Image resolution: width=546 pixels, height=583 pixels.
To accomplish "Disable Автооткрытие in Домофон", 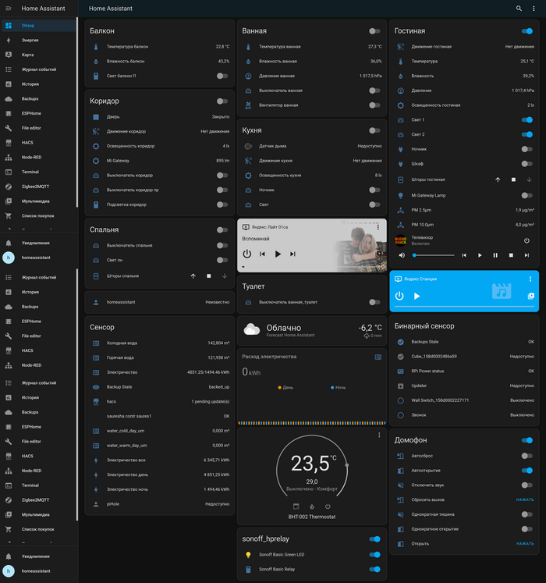I will coord(527,471).
